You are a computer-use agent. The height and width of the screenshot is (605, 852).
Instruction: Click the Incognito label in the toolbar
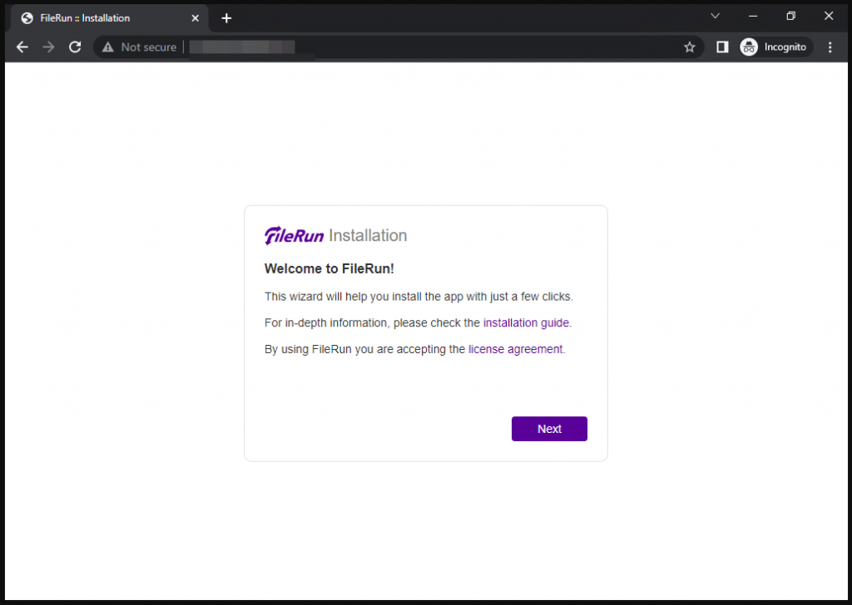click(785, 47)
